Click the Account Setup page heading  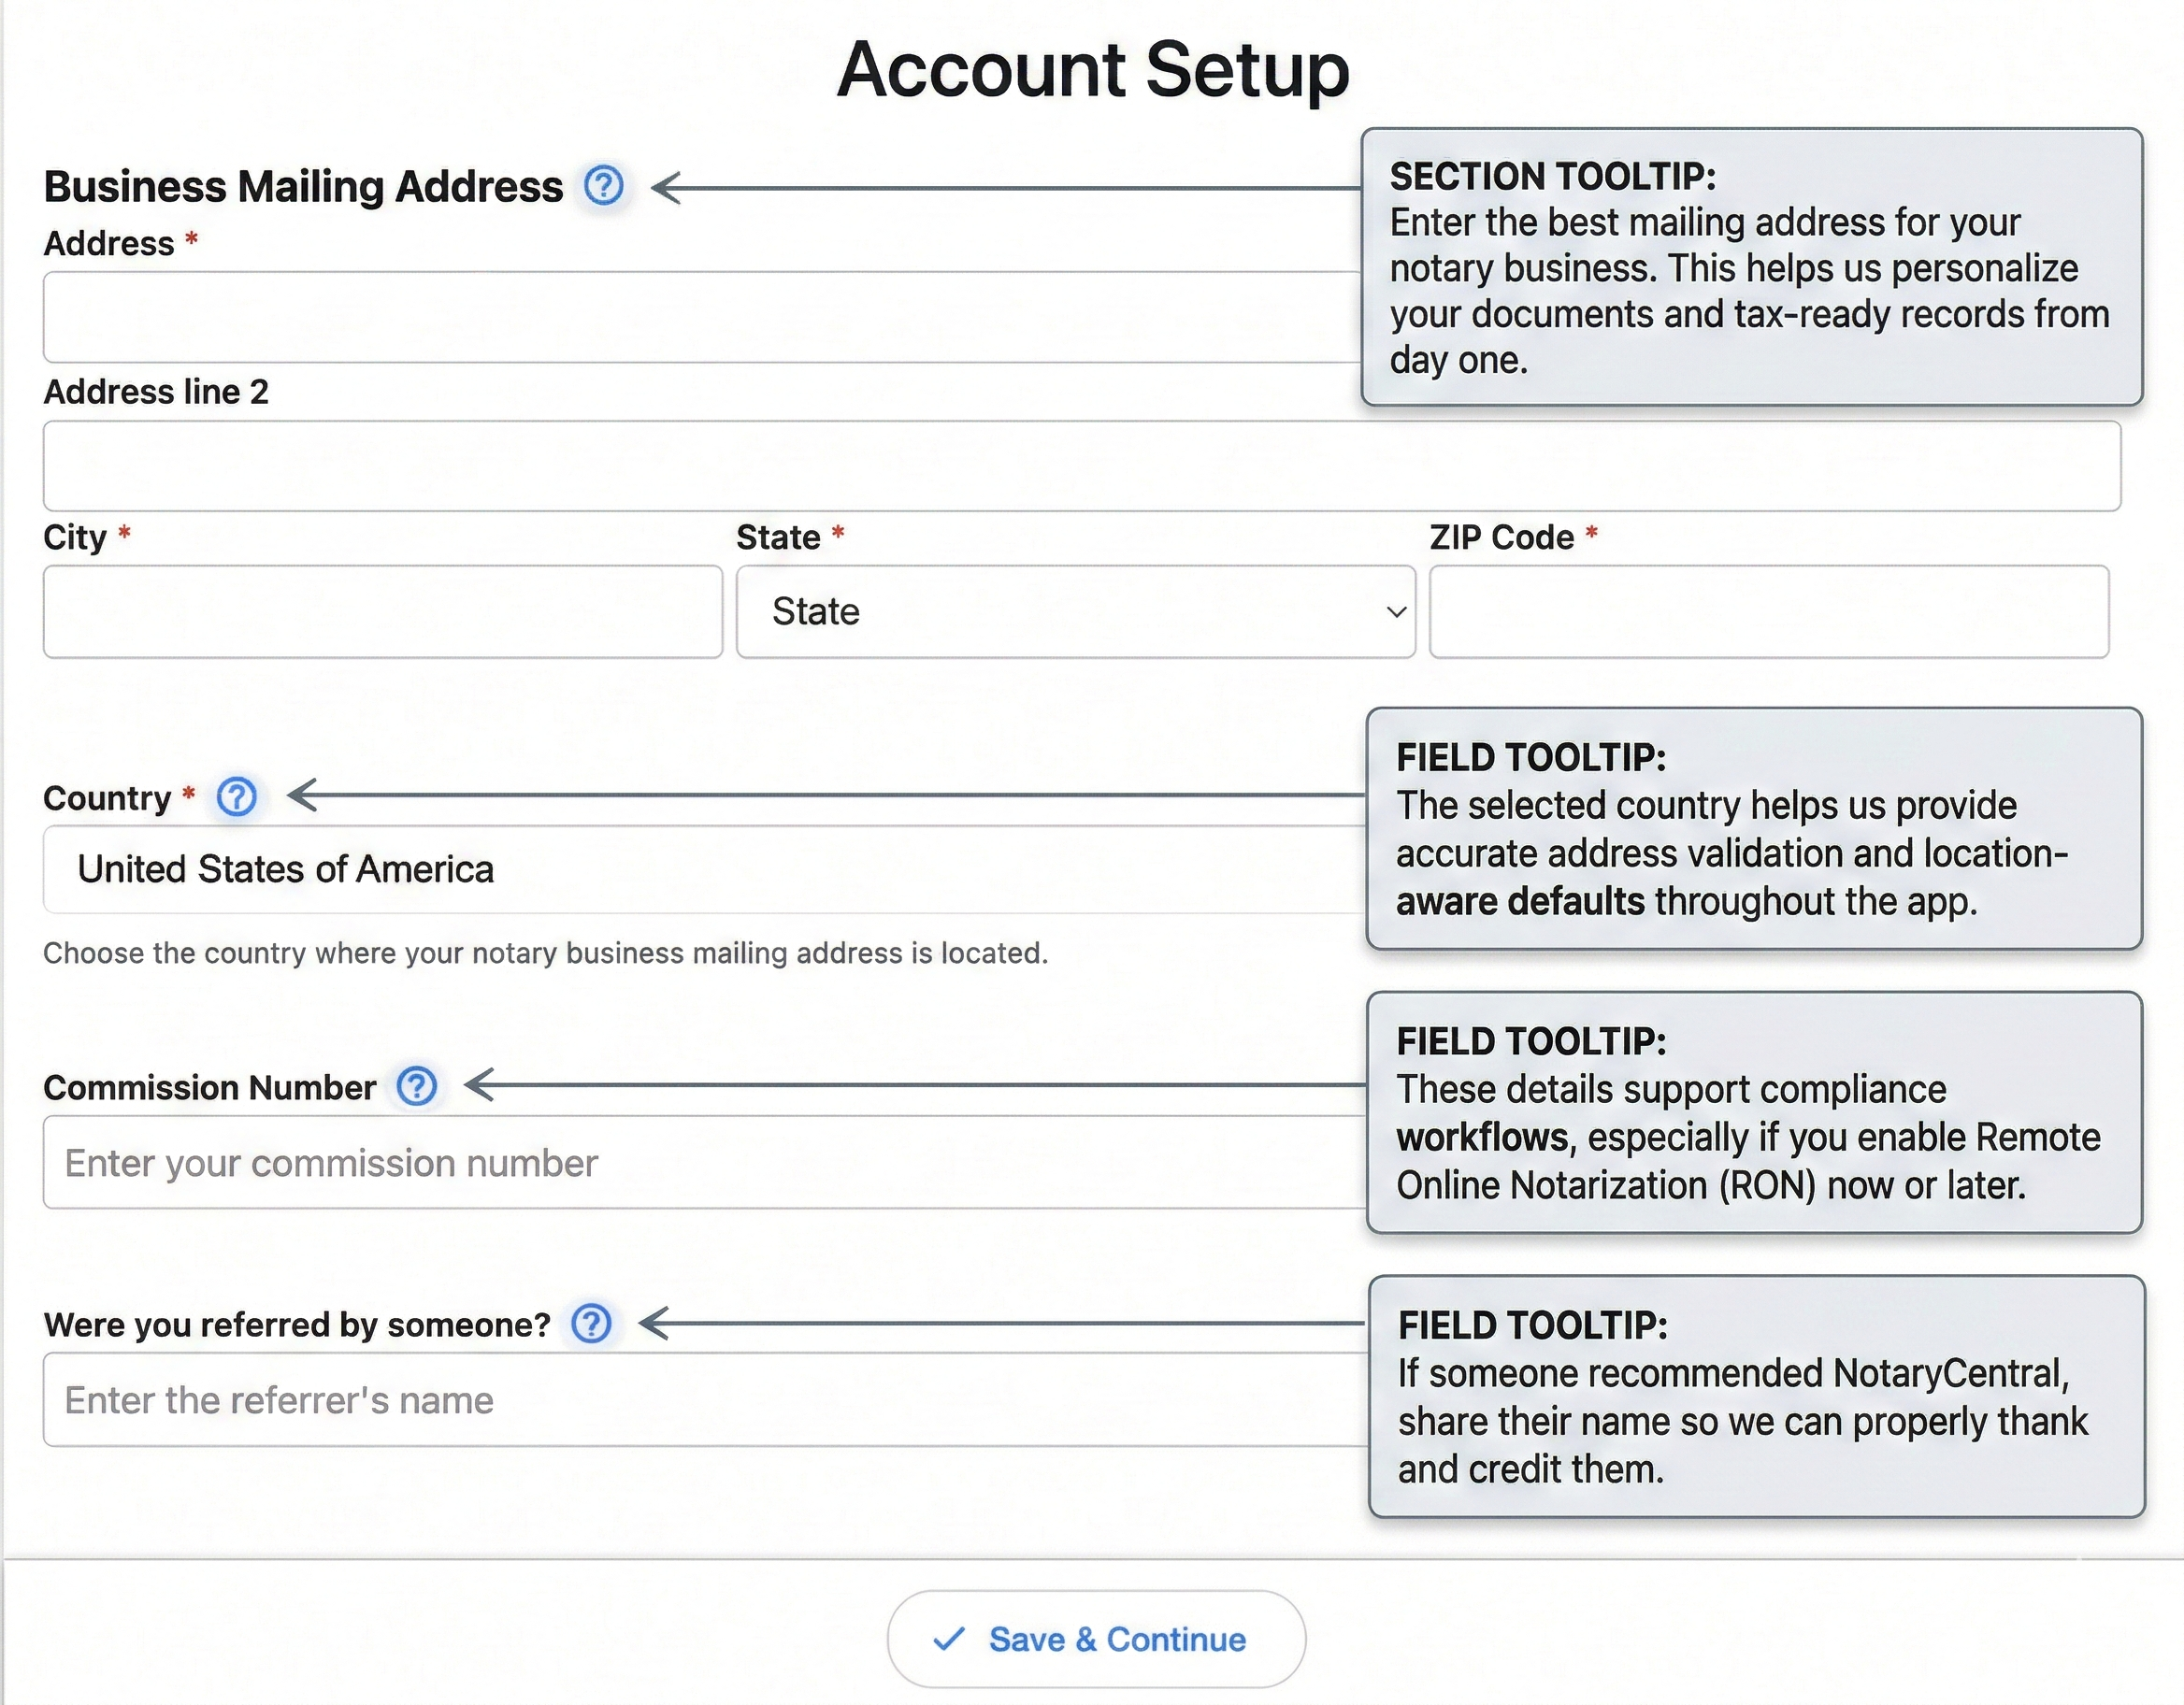click(1093, 70)
